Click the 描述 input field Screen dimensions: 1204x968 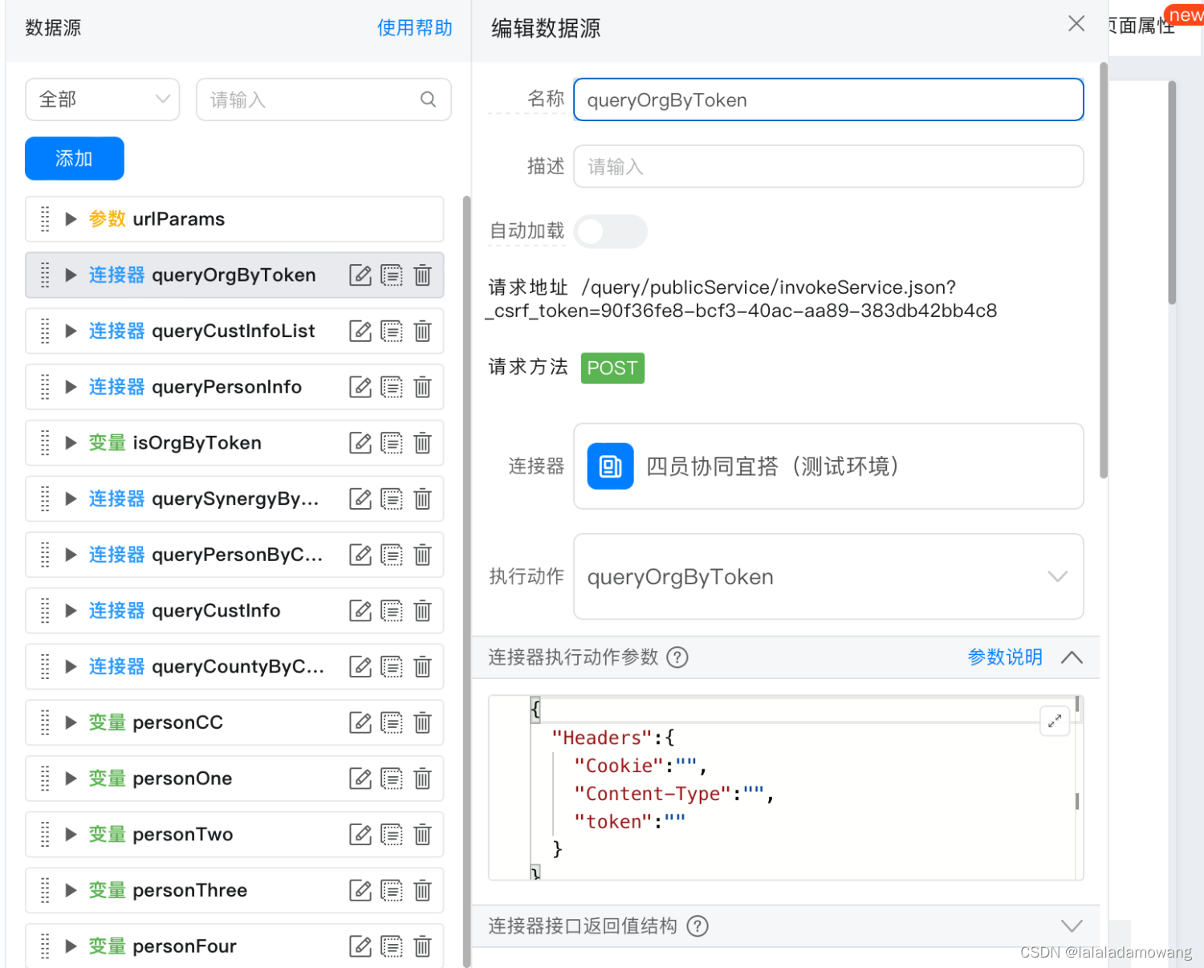coord(828,166)
